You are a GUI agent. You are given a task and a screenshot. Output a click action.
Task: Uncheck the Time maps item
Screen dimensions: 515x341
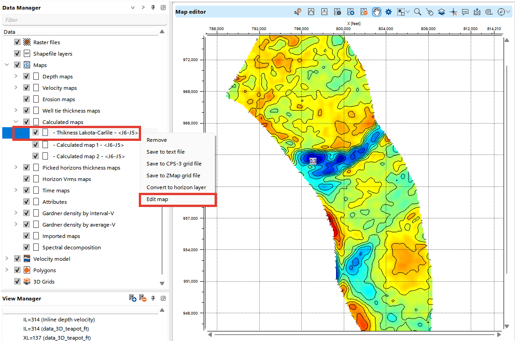pos(26,190)
